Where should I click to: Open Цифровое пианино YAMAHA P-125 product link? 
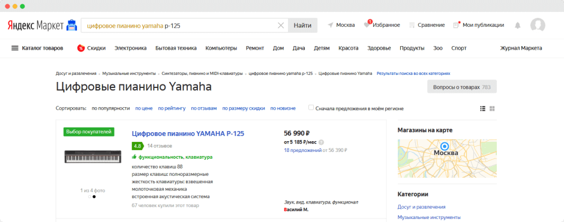(188, 134)
